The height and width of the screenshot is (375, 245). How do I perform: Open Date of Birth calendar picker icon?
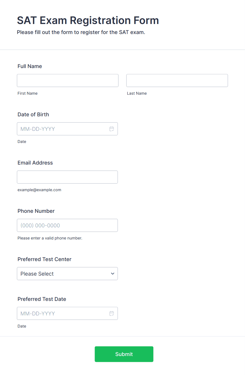tap(112, 129)
